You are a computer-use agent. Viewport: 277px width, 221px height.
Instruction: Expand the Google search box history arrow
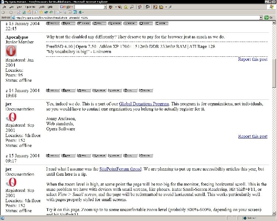(105, 7)
